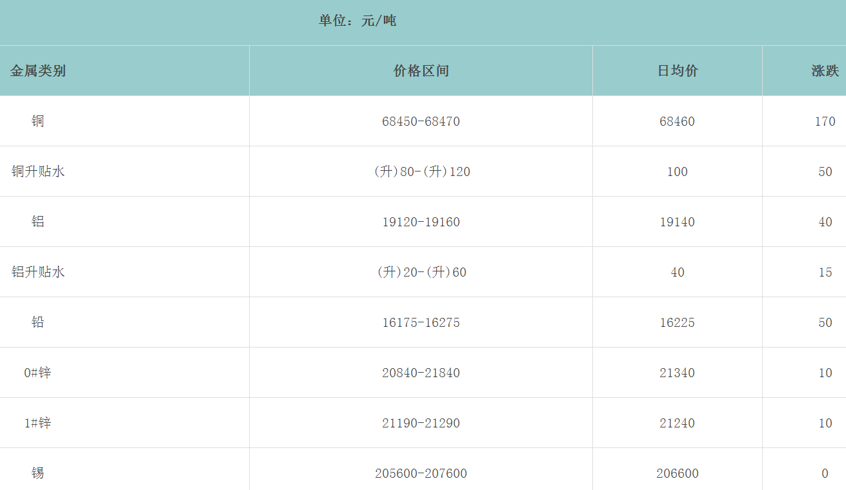Image resolution: width=846 pixels, height=490 pixels.
Task: Select the 铝升贴水 row label
Action: click(x=38, y=272)
